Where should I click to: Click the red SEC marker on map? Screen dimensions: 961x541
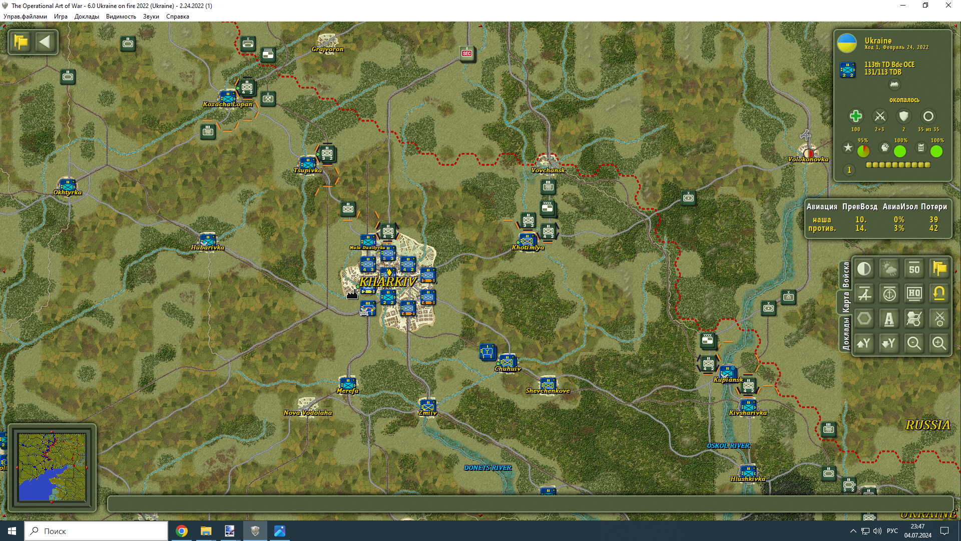[x=467, y=53]
